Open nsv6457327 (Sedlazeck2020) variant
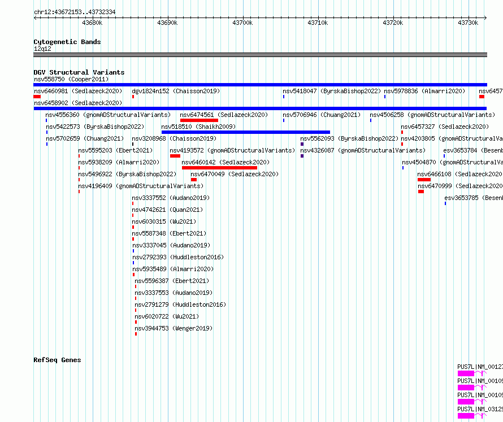 point(445,127)
